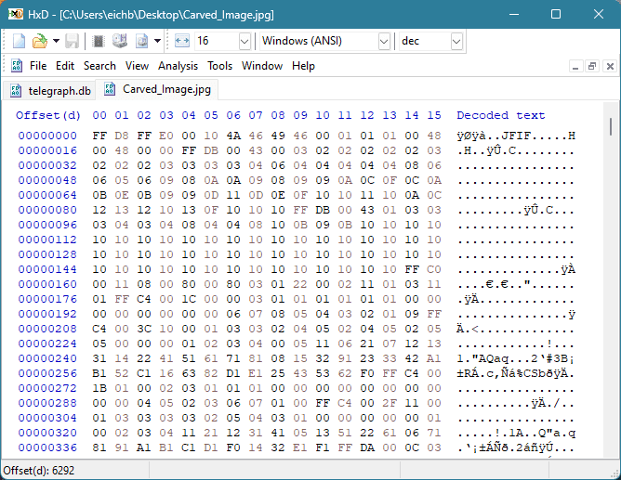Switch to the telegraph.db tab
The image size is (621, 480).
(50, 90)
